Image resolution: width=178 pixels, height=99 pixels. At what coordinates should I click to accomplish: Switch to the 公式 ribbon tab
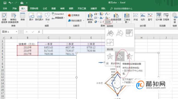[x=45, y=9]
